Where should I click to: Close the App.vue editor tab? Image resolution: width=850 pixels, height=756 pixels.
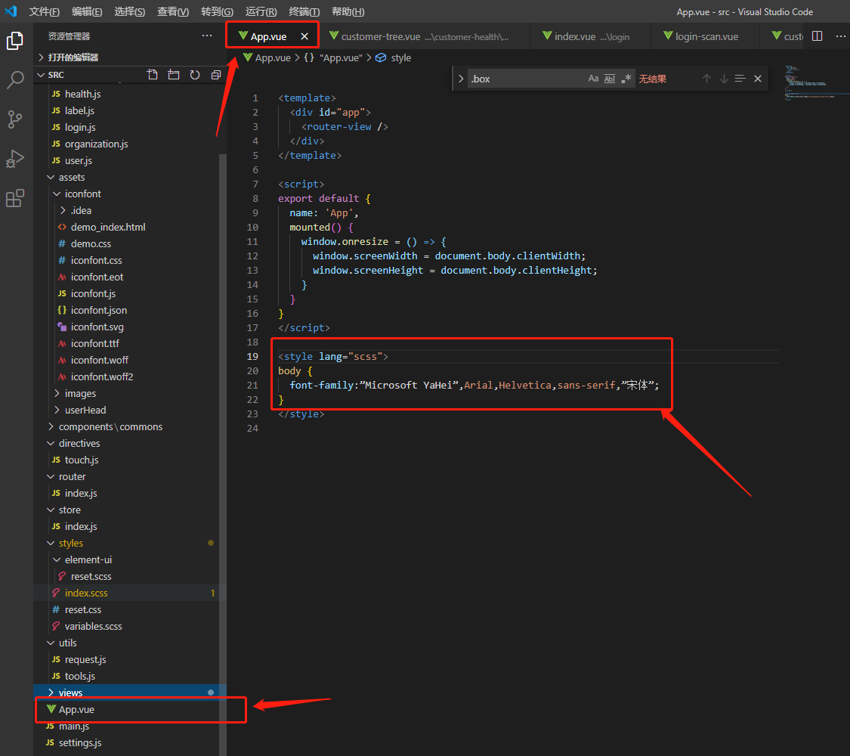pyautogui.click(x=304, y=36)
